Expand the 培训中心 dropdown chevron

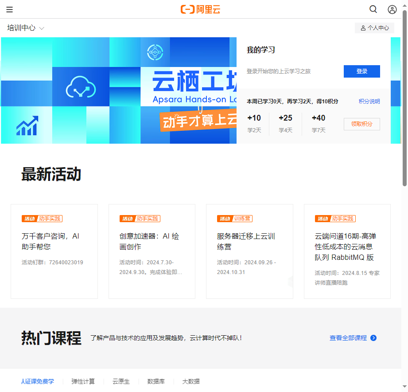(42, 28)
